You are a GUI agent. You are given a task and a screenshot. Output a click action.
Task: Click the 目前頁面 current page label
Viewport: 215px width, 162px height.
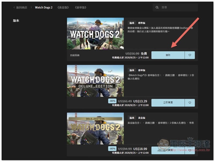[75, 55]
